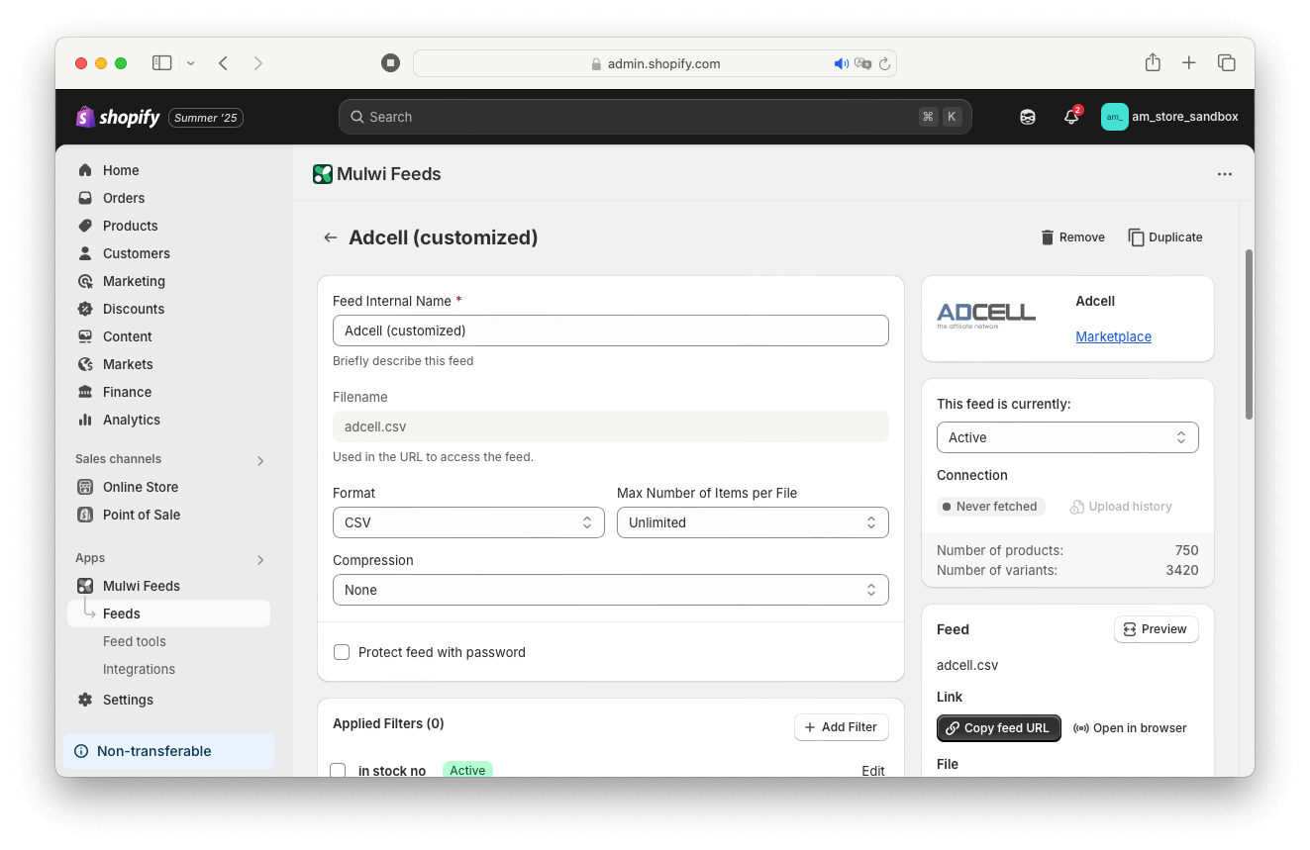This screenshot has height=850, width=1310.
Task: Enable Protect feed with password
Action: (341, 652)
